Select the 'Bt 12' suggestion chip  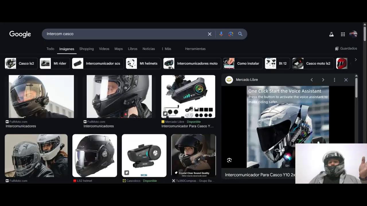click(x=278, y=64)
